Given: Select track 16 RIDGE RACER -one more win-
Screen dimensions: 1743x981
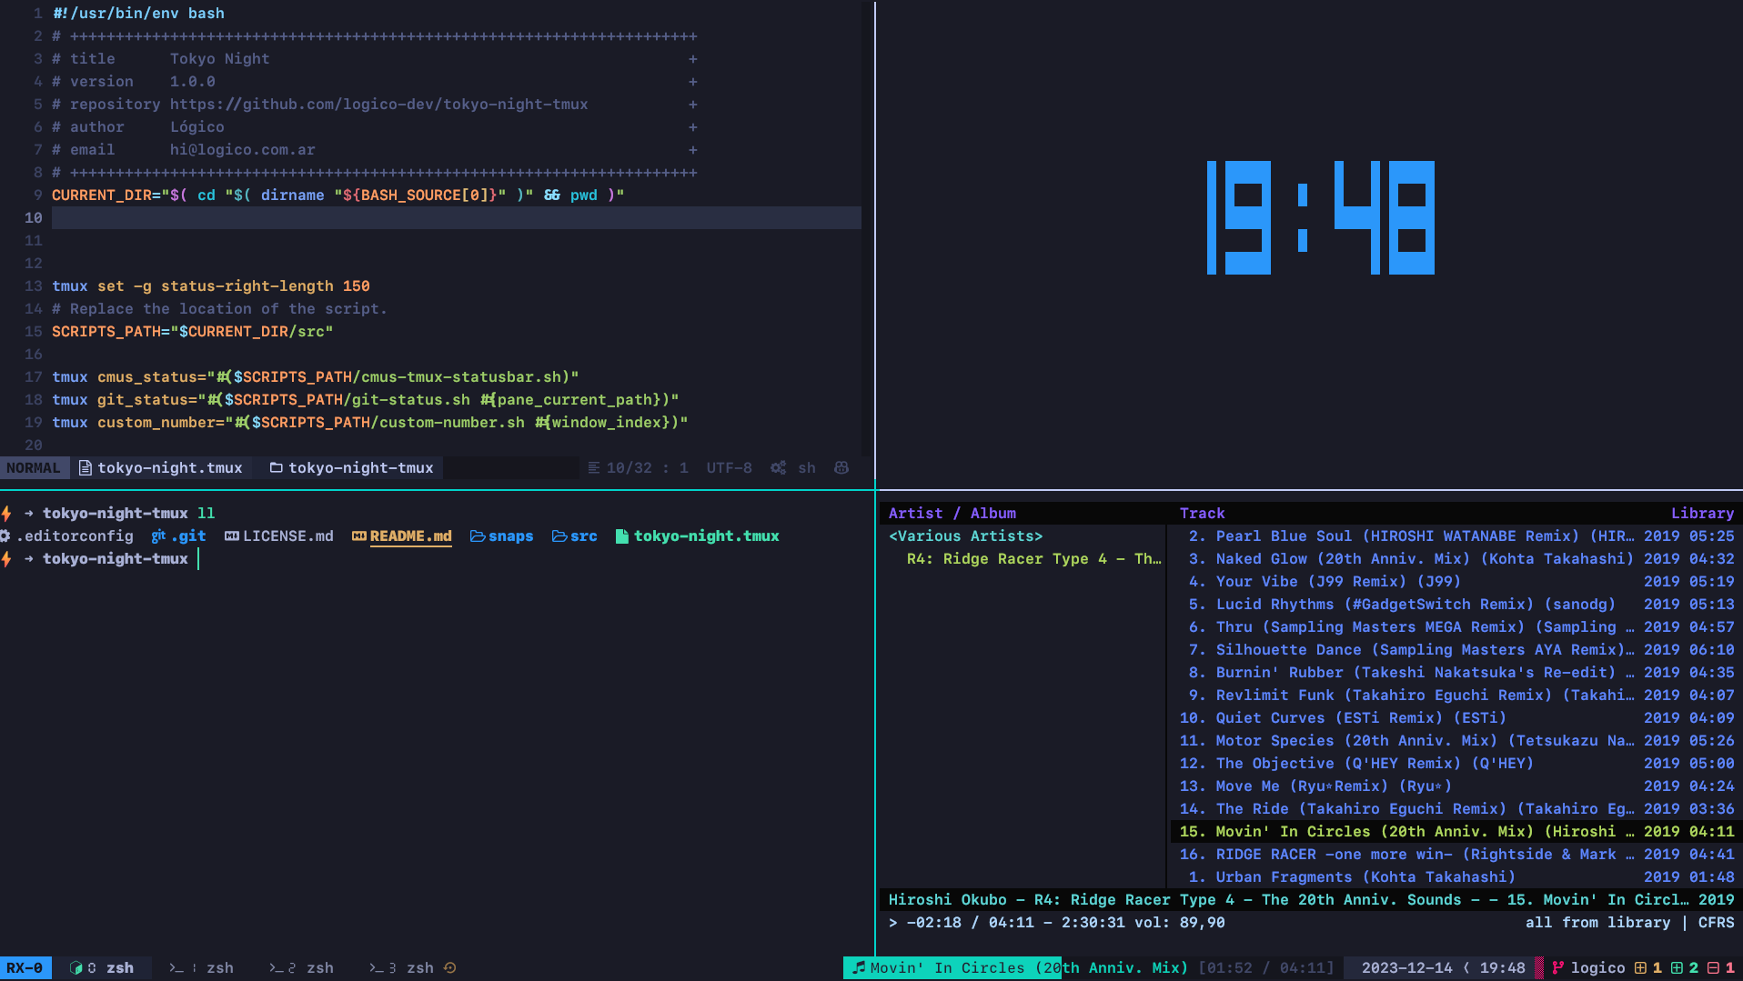Looking at the screenshot, I should tap(1455, 855).
